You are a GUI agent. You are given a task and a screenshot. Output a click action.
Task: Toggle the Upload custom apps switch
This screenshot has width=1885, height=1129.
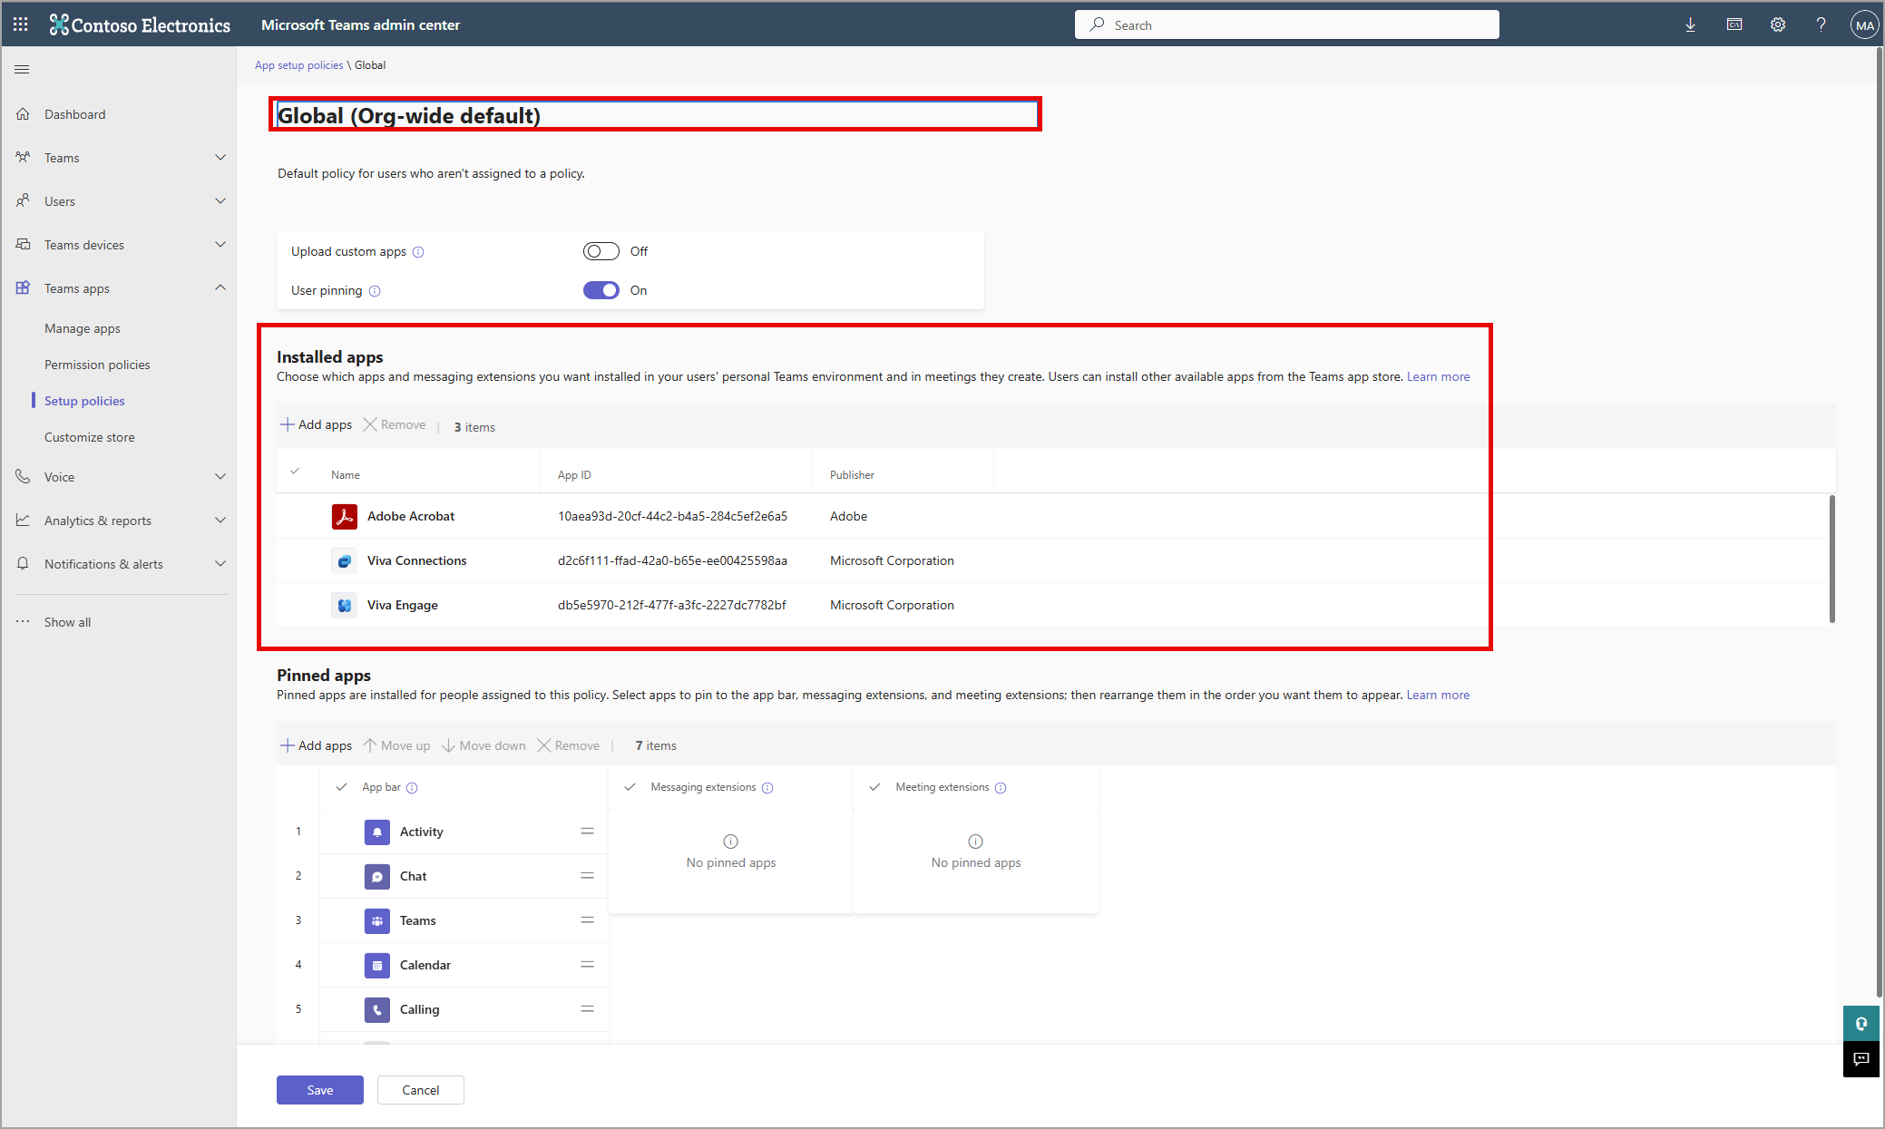pyautogui.click(x=601, y=251)
